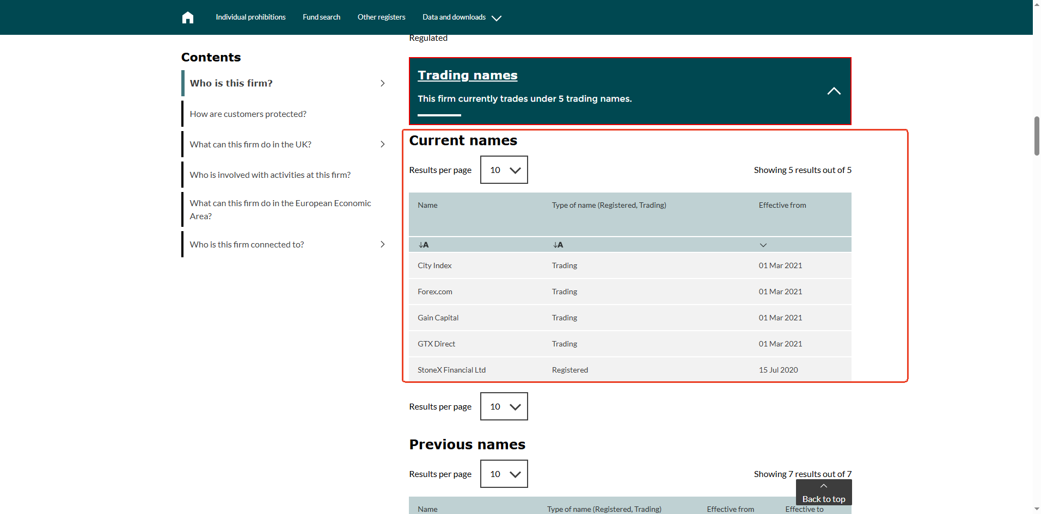Click the Trading names heading link
The width and height of the screenshot is (1041, 514).
click(x=467, y=75)
